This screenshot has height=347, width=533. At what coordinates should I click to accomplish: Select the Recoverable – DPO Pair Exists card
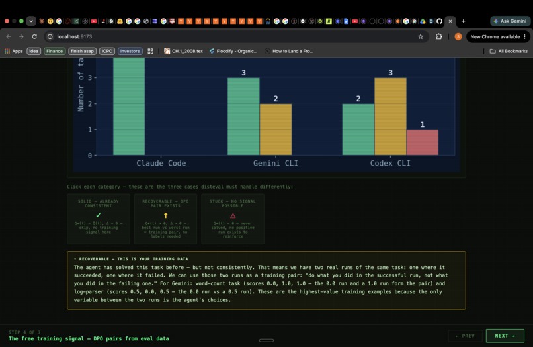pos(165,219)
